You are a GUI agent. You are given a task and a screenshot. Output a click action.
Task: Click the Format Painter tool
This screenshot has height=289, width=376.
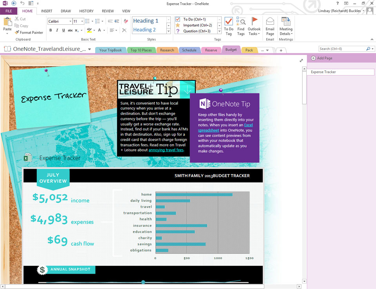click(29, 33)
